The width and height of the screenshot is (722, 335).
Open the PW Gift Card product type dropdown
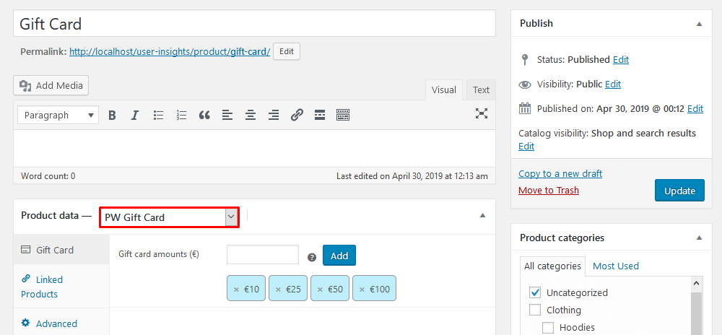pos(169,217)
